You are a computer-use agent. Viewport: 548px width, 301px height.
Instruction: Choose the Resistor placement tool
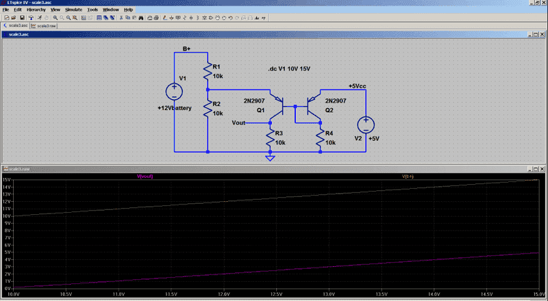coord(185,18)
